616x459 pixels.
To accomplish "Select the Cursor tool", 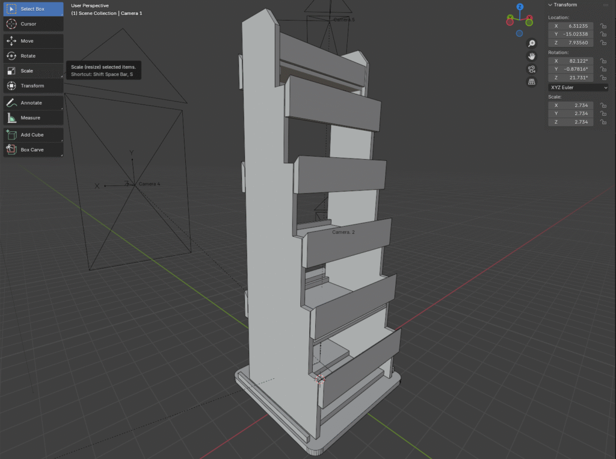I will point(33,24).
